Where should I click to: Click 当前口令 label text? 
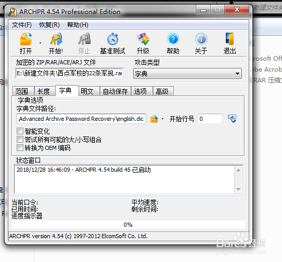point(25,202)
